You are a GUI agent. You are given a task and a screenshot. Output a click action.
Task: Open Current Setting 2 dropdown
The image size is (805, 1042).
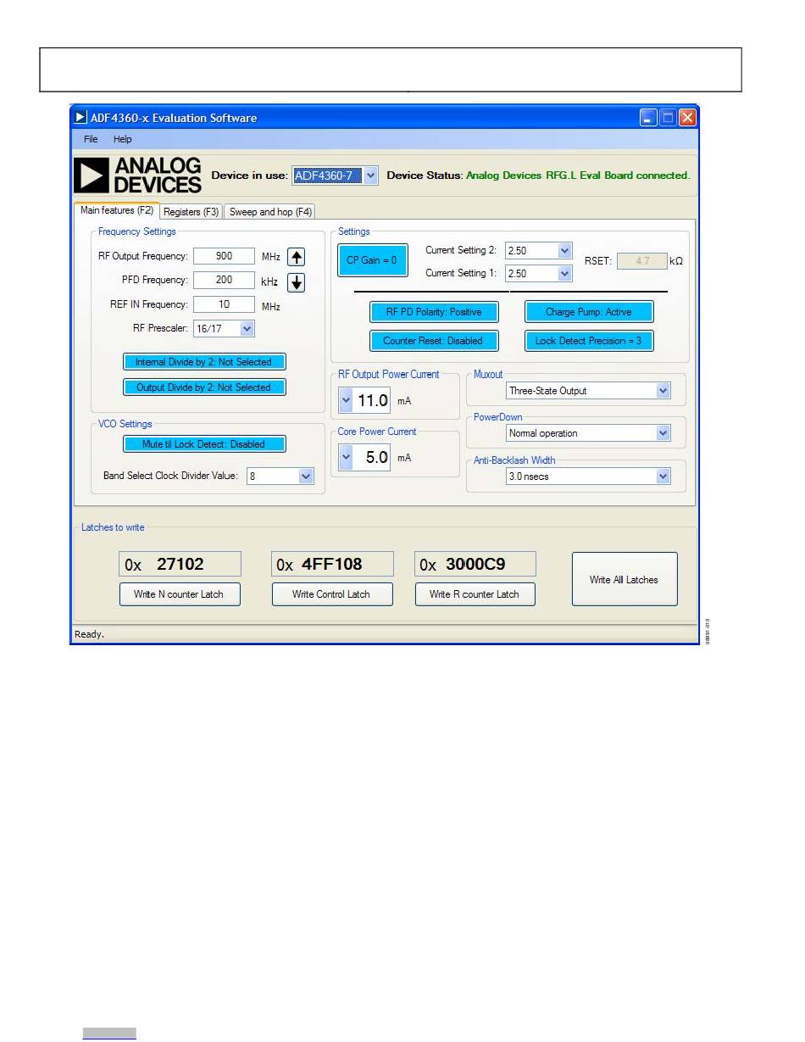point(564,251)
